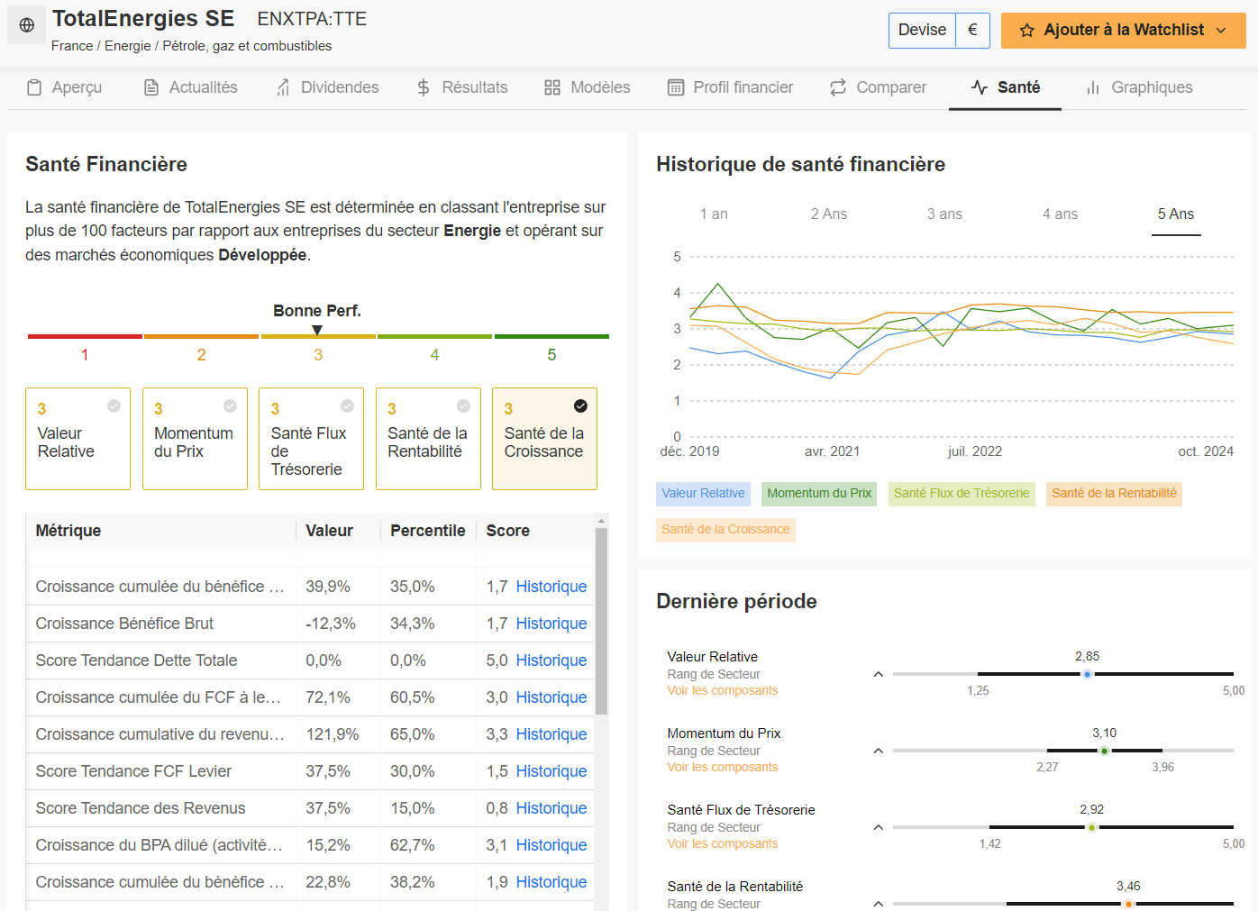This screenshot has width=1258, height=911.
Task: Toggle the Santé de la Croissance checkmark
Action: pyautogui.click(x=580, y=405)
